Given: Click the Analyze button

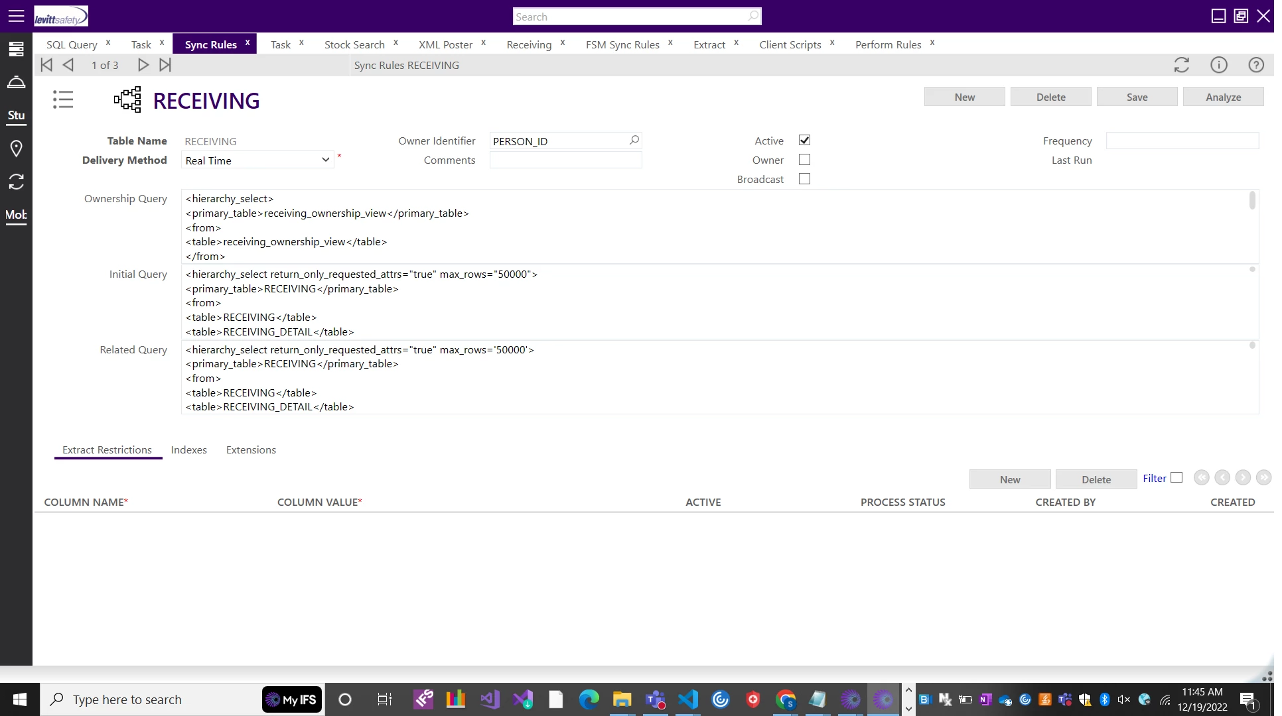Looking at the screenshot, I should click(1223, 97).
